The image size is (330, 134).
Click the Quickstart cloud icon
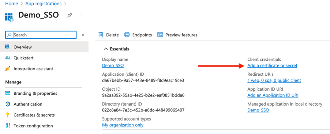pos(8,58)
